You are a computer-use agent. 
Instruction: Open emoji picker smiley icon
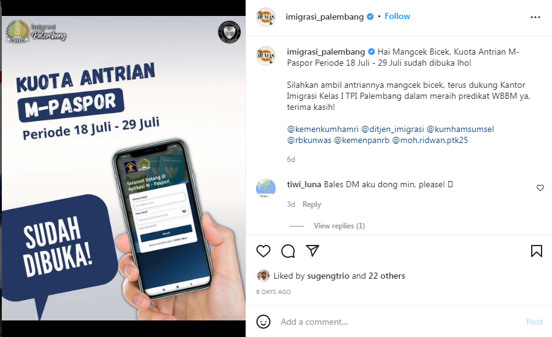[263, 322]
